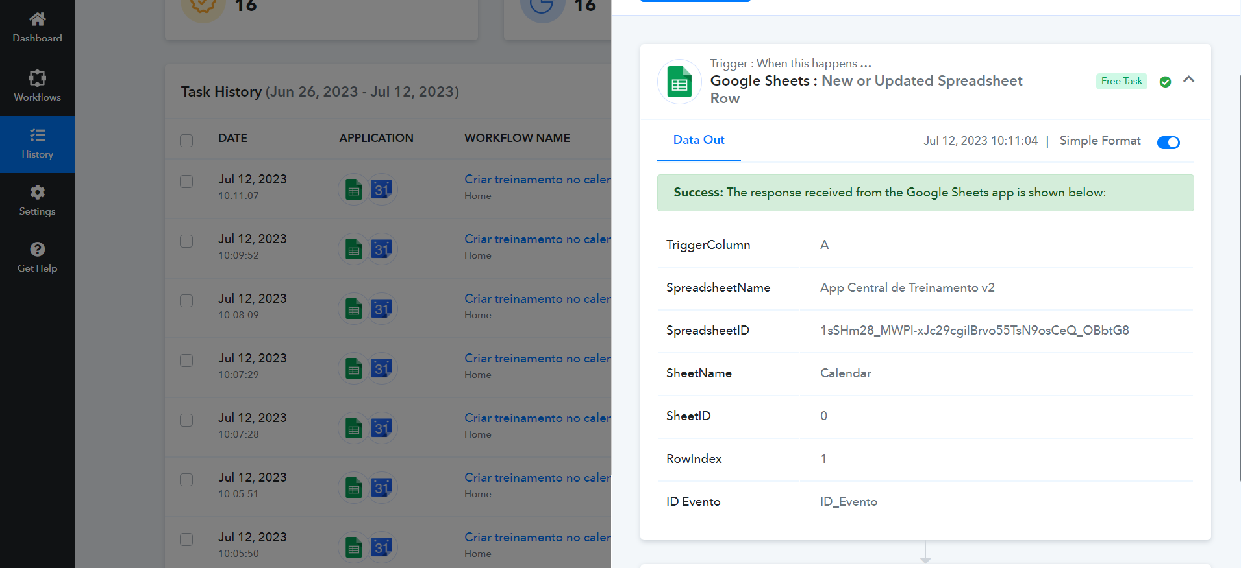Click the TriggerColumn label

708,245
